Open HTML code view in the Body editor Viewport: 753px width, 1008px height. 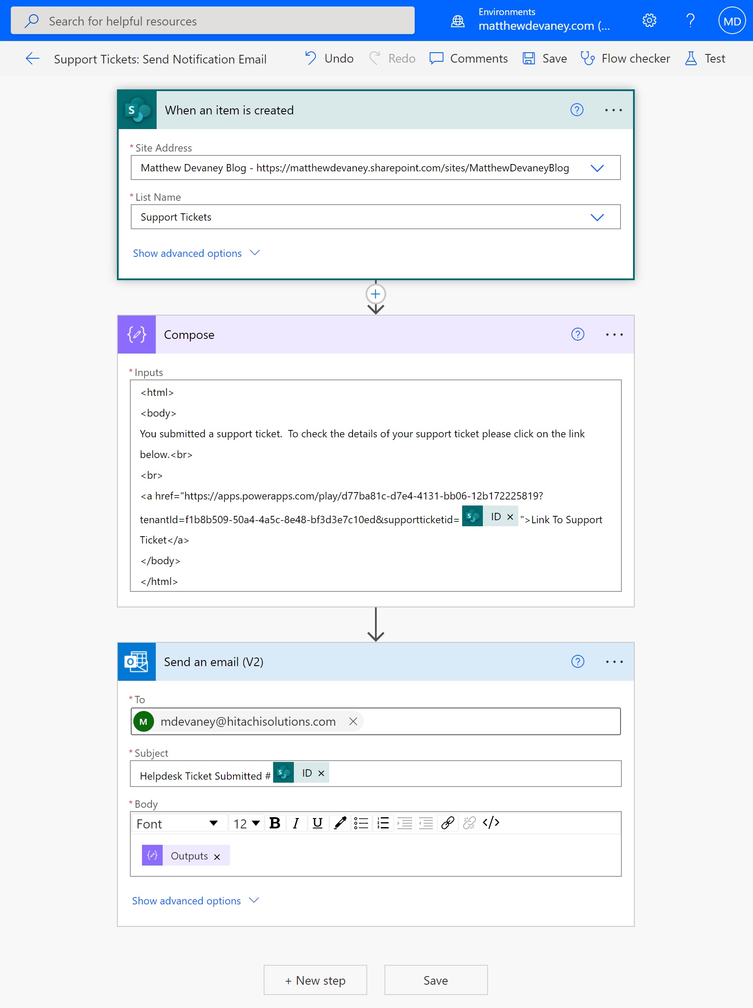coord(491,823)
